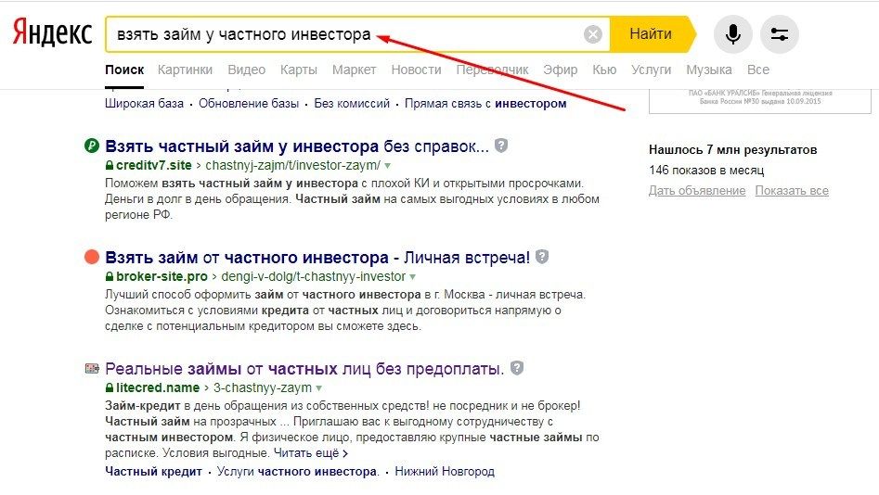The width and height of the screenshot is (879, 495).
Task: Click question mark badge beside creditv7 result title
Action: point(501,146)
